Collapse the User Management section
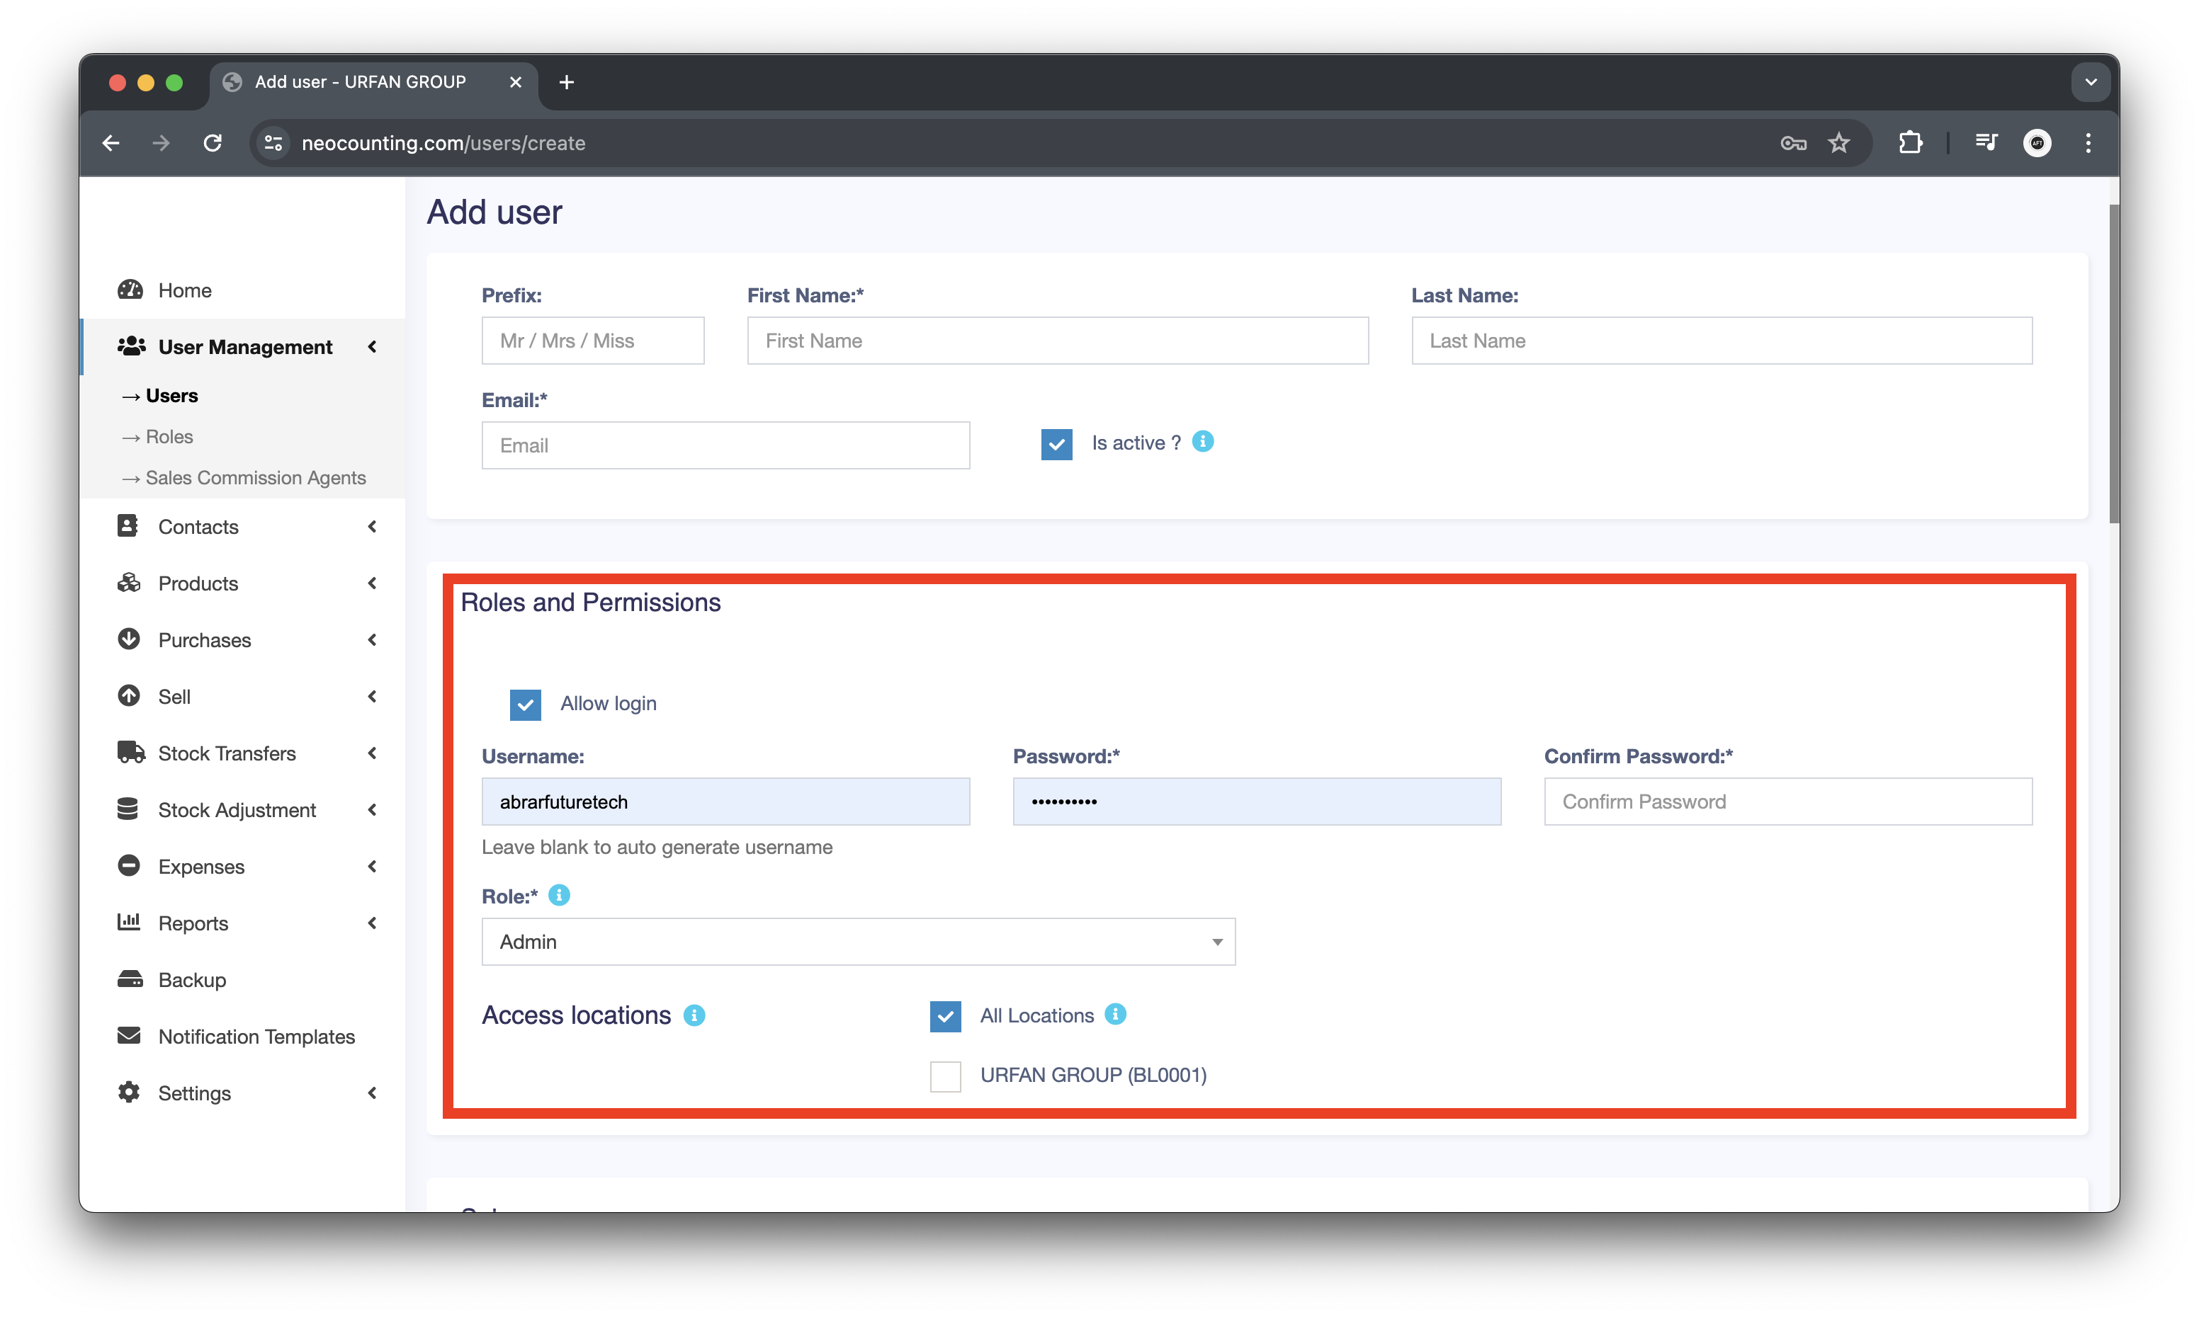The image size is (2199, 1317). coord(245,347)
